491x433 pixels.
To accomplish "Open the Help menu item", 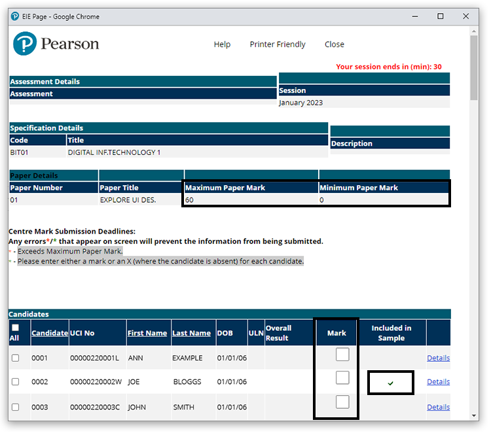I will 222,44.
